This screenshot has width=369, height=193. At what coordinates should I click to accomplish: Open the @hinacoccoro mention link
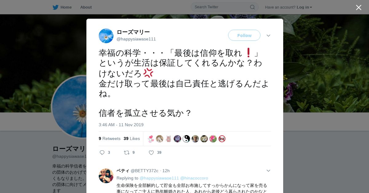coord(194,178)
